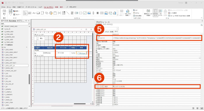Select Q_KENPIN_ADD query in navigation pane

pyautogui.click(x=10, y=37)
